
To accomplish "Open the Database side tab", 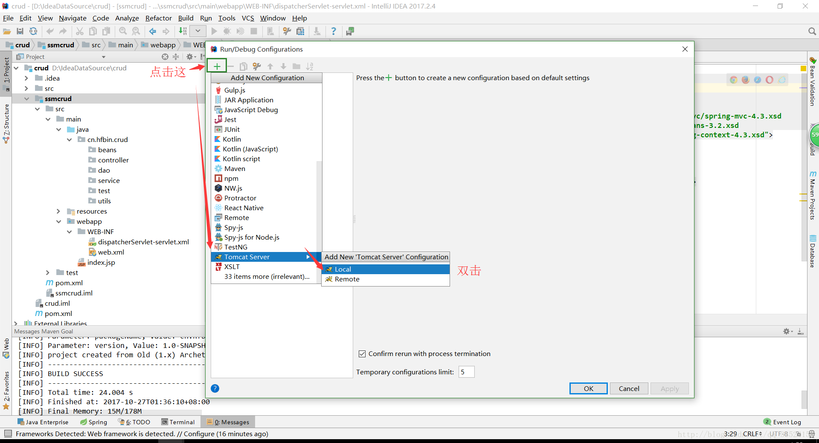I will (x=813, y=251).
